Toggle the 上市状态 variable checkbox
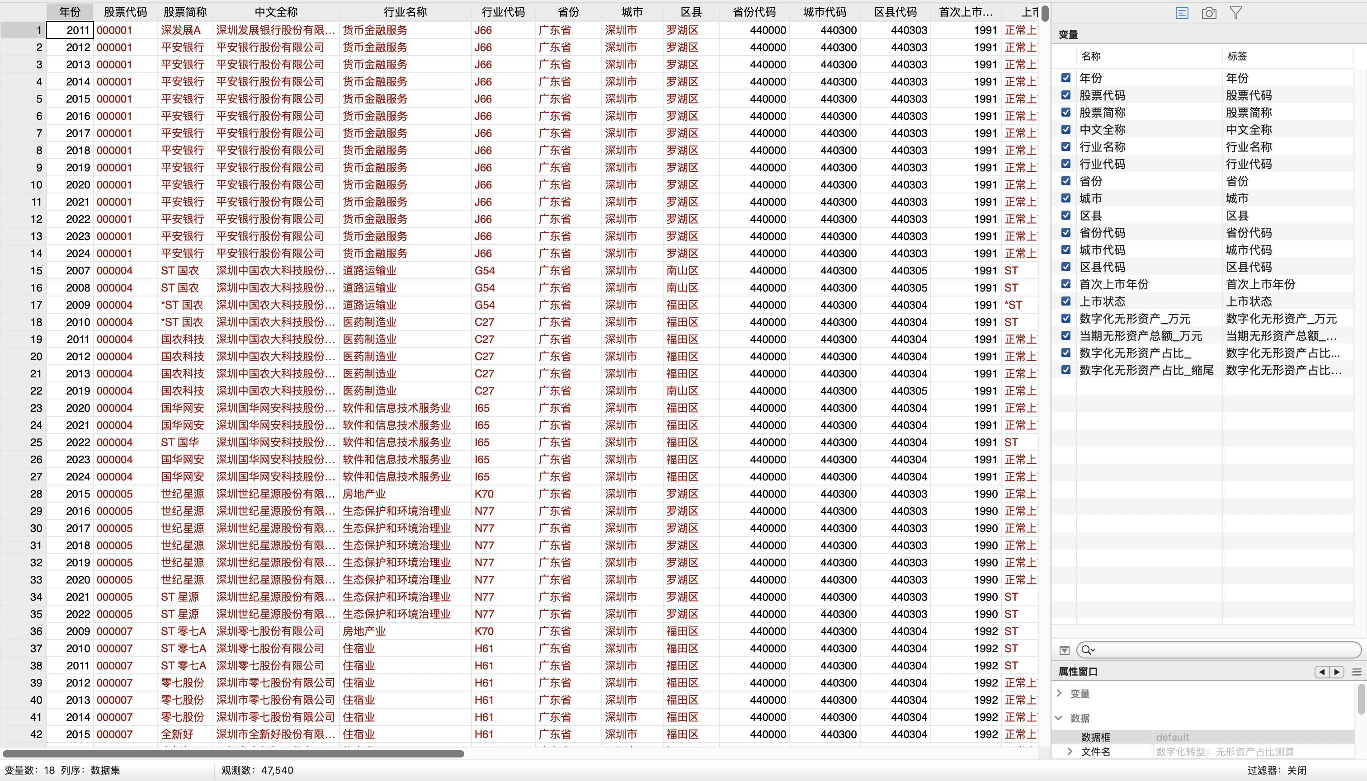The height and width of the screenshot is (781, 1367). coord(1066,301)
